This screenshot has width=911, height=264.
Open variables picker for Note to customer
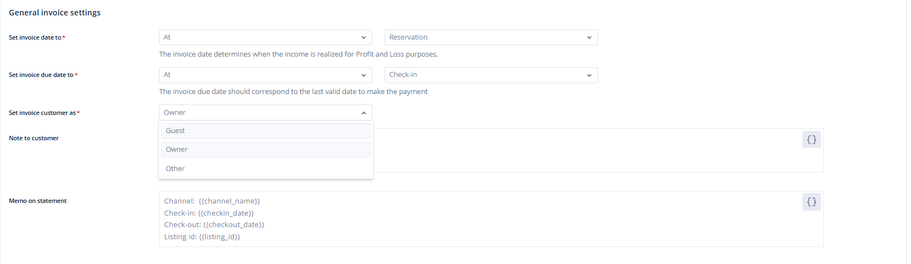click(811, 140)
